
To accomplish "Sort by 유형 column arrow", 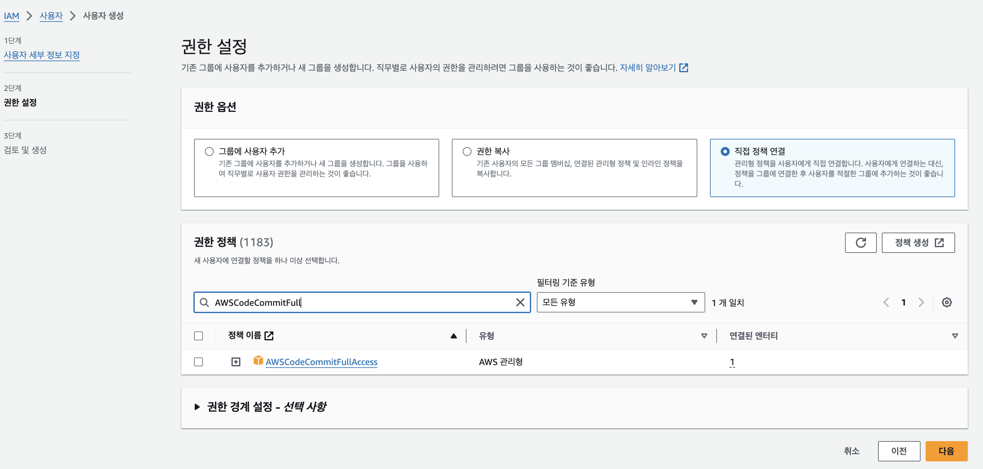I will [704, 336].
